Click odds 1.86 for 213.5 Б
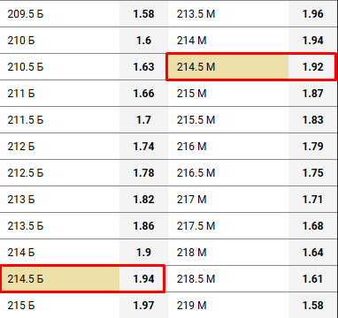The image size is (338, 318). pos(143,226)
